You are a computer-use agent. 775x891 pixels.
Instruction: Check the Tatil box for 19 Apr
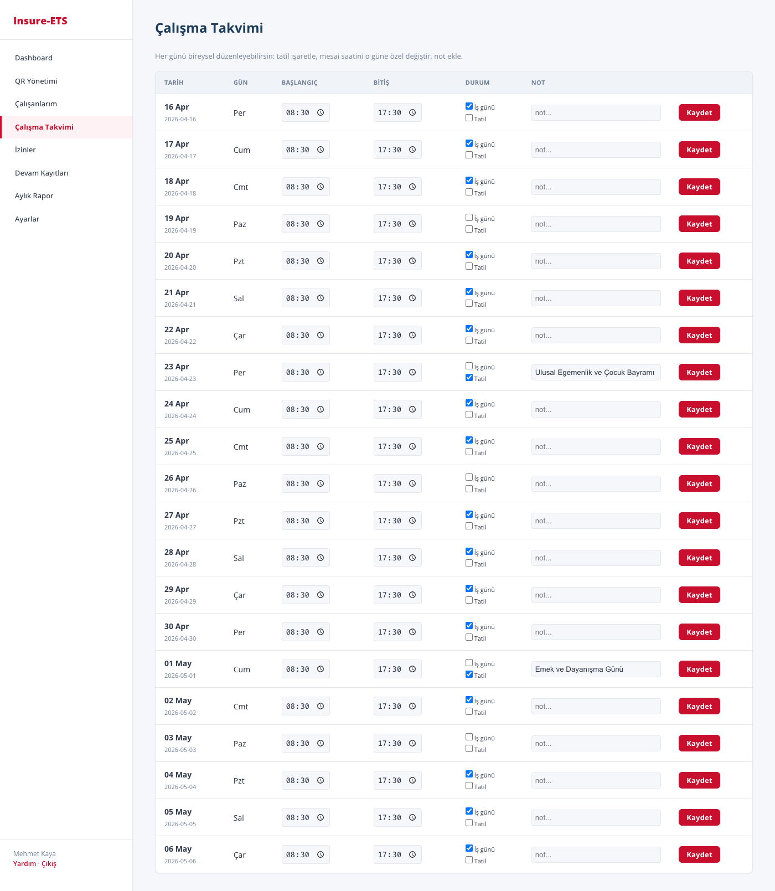[x=469, y=229]
